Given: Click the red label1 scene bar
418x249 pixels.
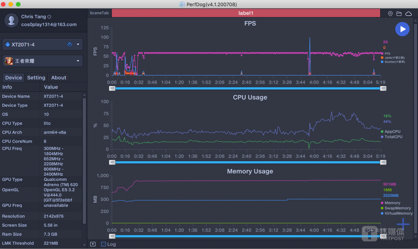Looking at the screenshot, I should point(246,13).
